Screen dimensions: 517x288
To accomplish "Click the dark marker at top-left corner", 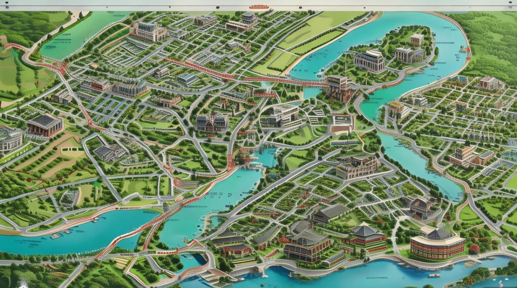I will coord(8,7).
